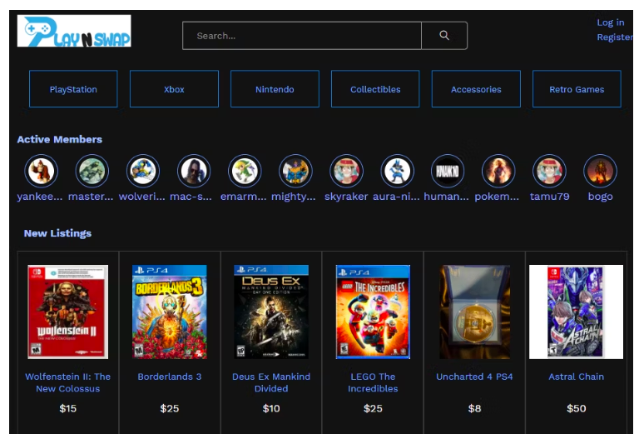The height and width of the screenshot is (439, 639).
Task: Open Deus Ex cover thumbnail
Action: [x=271, y=312]
